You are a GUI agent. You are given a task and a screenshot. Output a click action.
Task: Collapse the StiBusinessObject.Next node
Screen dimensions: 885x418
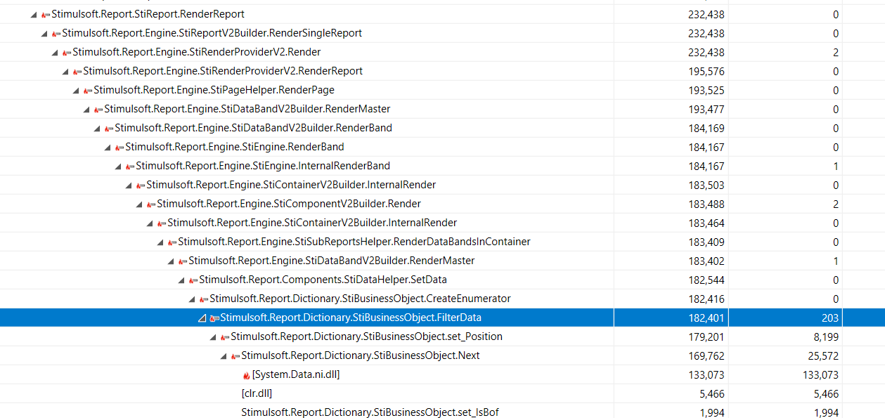224,356
